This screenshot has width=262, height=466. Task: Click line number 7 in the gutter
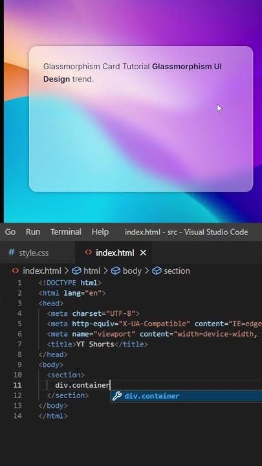(19, 344)
